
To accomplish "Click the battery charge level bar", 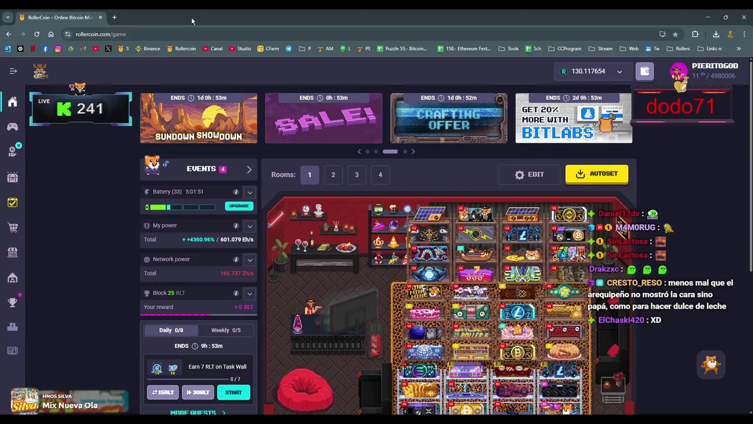I will 181,207.
